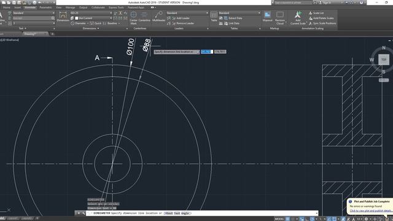Select the Wipeout tool
The width and height of the screenshot is (393, 221).
pyautogui.click(x=268, y=17)
